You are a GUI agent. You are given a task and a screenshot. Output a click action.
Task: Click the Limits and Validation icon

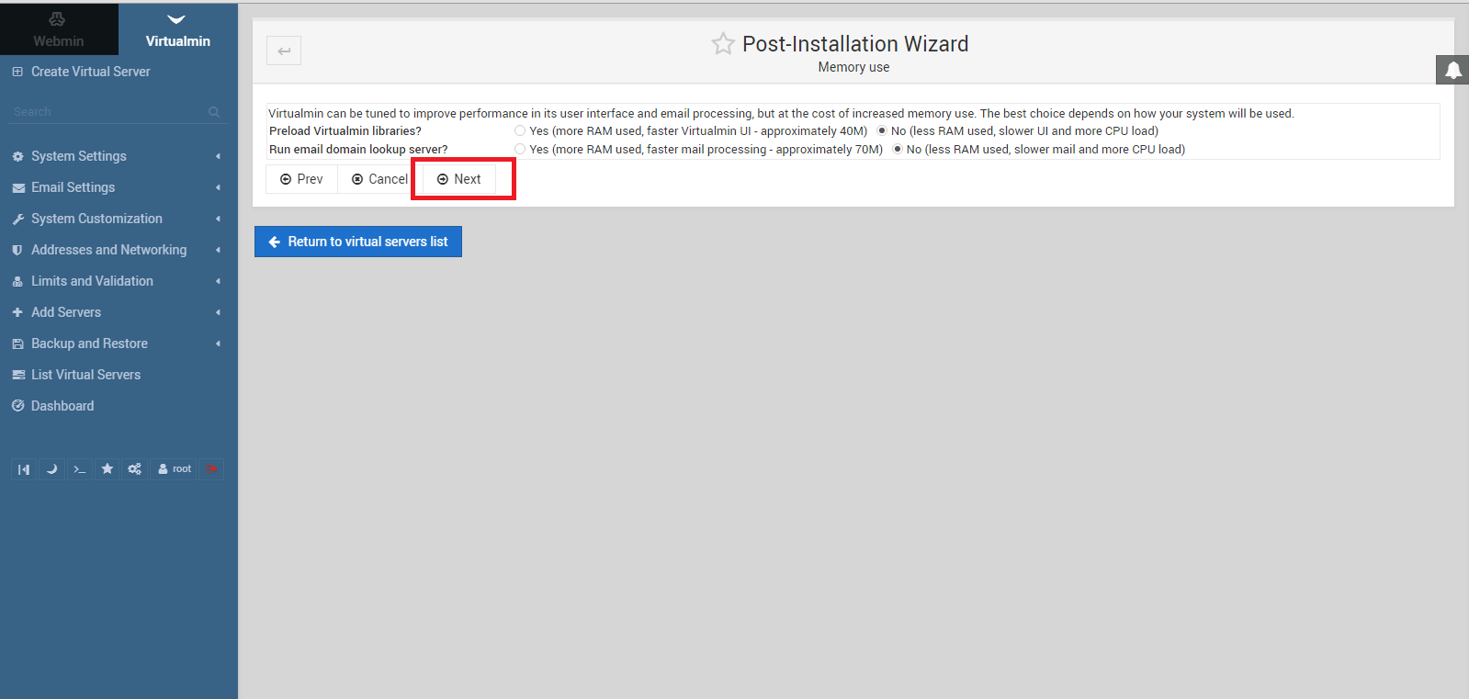[x=17, y=281]
